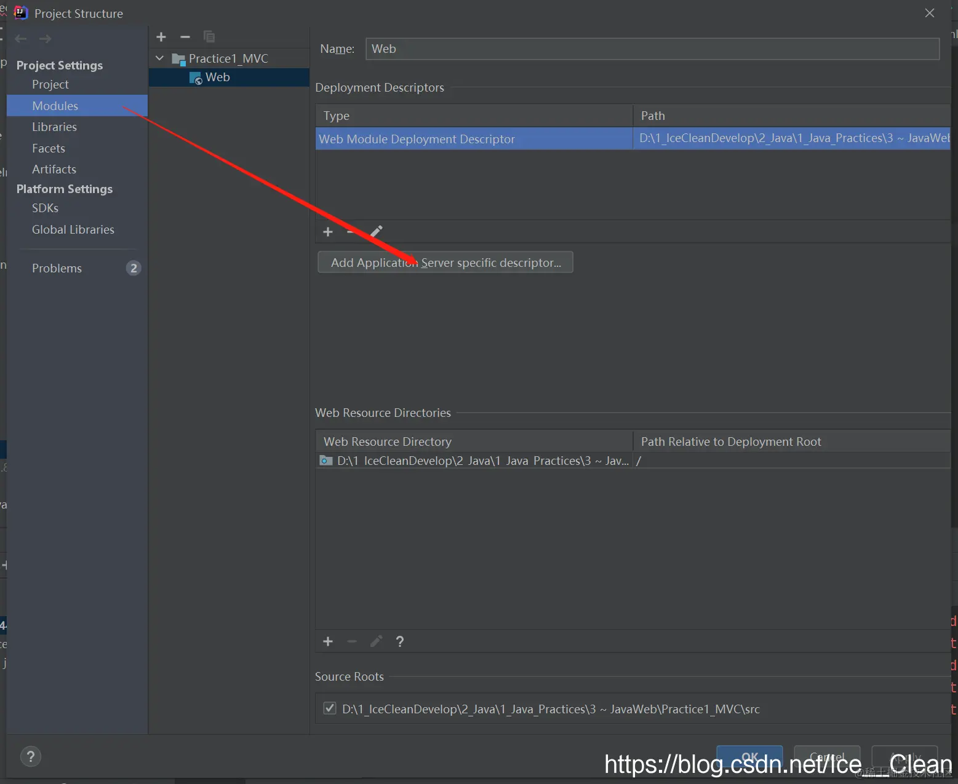Select the Web Module Deployment Descriptor row
This screenshot has height=784, width=958.
pos(633,139)
